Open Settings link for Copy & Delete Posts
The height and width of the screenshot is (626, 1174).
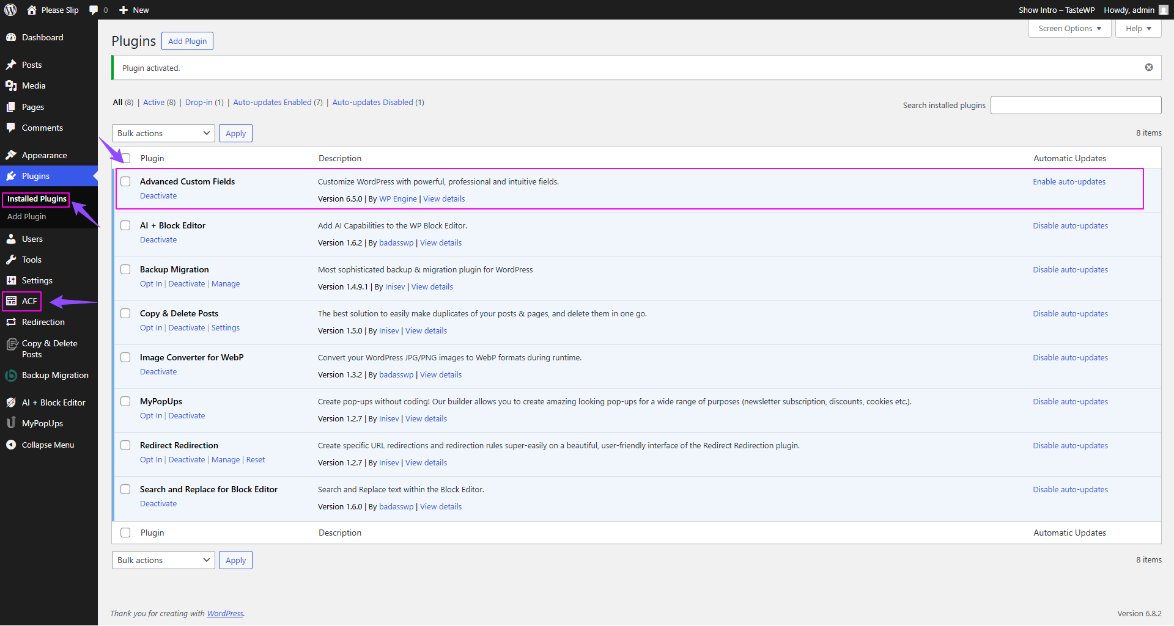click(x=226, y=328)
